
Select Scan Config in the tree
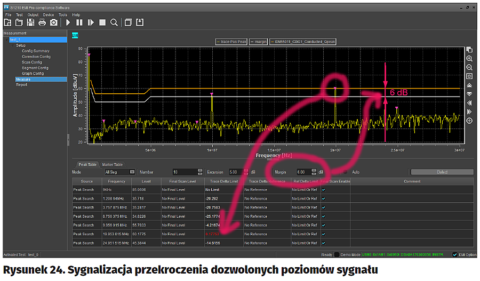31,62
